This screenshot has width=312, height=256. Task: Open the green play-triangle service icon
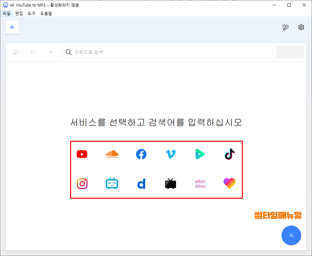[200, 154]
